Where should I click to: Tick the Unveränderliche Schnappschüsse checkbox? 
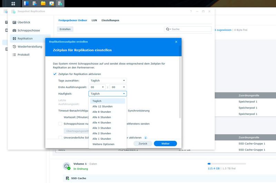(60, 137)
